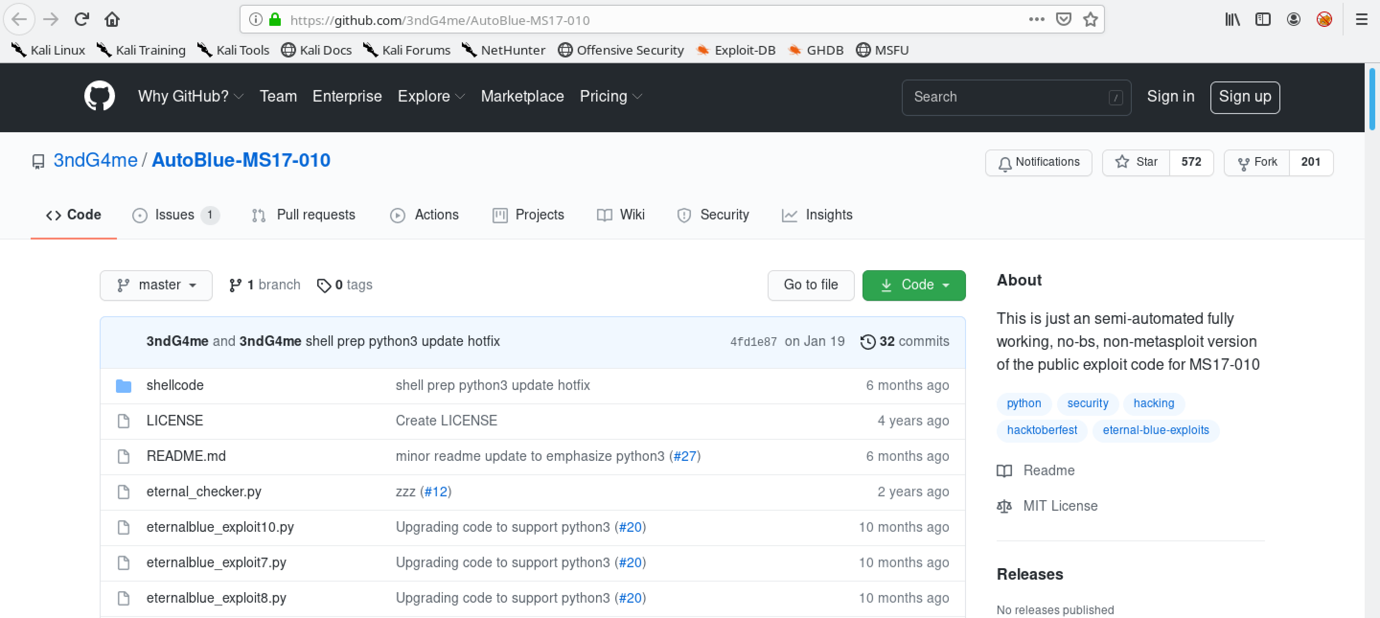Open the eternalblue_exploit10.py file

point(220,527)
